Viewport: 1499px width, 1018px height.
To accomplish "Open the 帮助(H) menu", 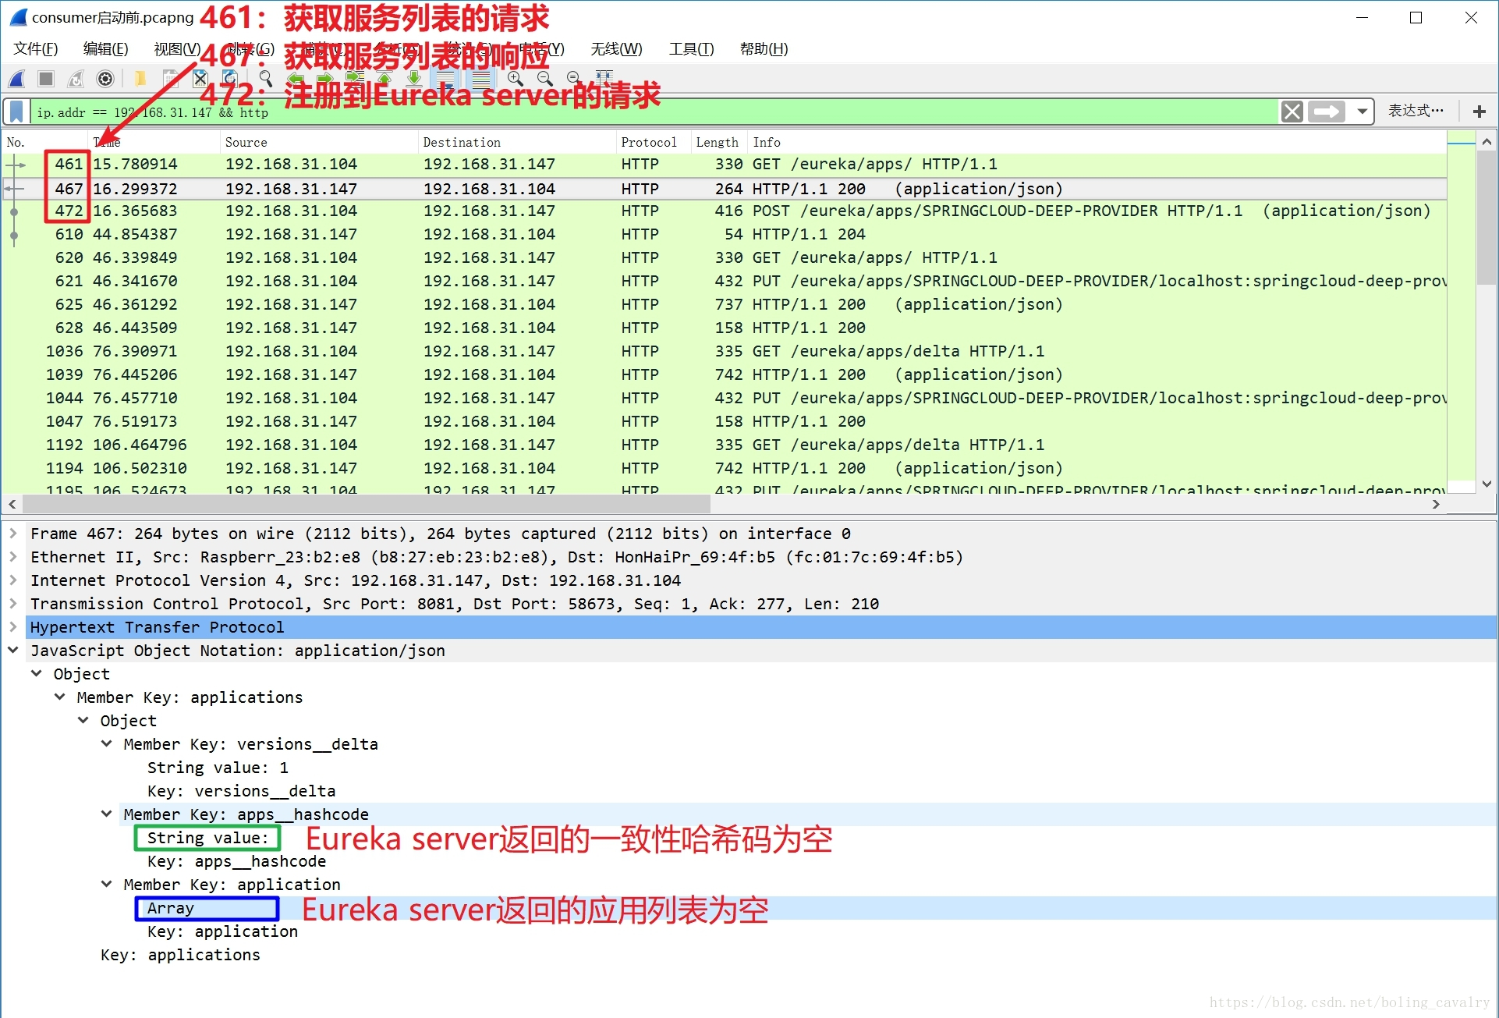I will [x=764, y=49].
